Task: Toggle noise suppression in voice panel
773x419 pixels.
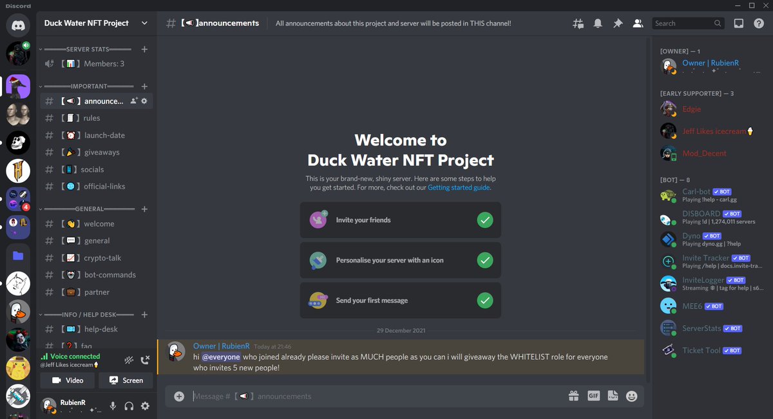Action: [129, 360]
